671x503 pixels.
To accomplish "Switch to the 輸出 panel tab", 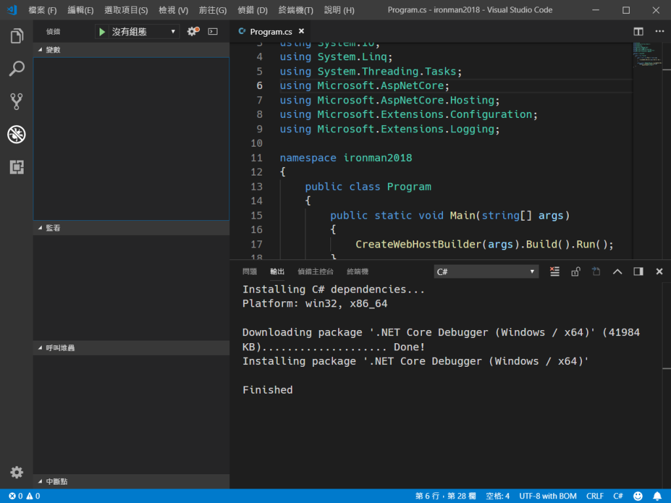I will 277,272.
